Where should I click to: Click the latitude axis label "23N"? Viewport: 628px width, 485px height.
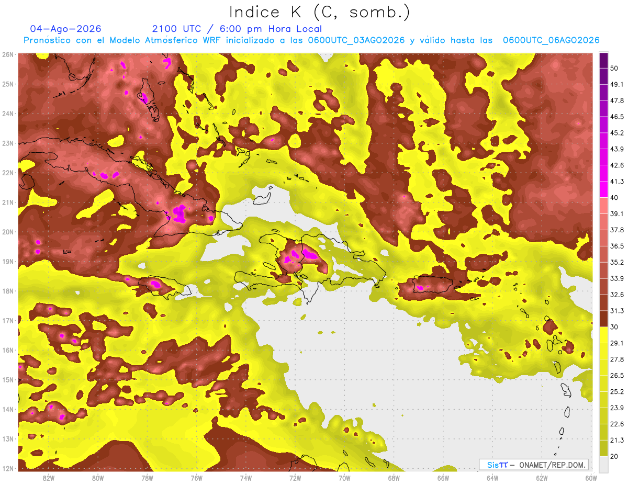(x=7, y=143)
